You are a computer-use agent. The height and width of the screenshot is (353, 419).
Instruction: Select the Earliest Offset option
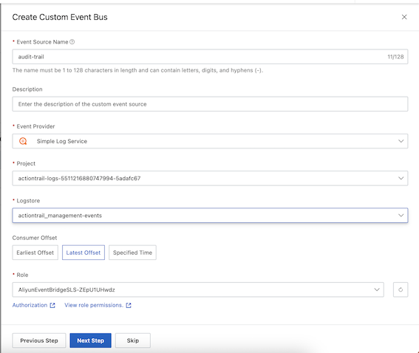tap(35, 253)
